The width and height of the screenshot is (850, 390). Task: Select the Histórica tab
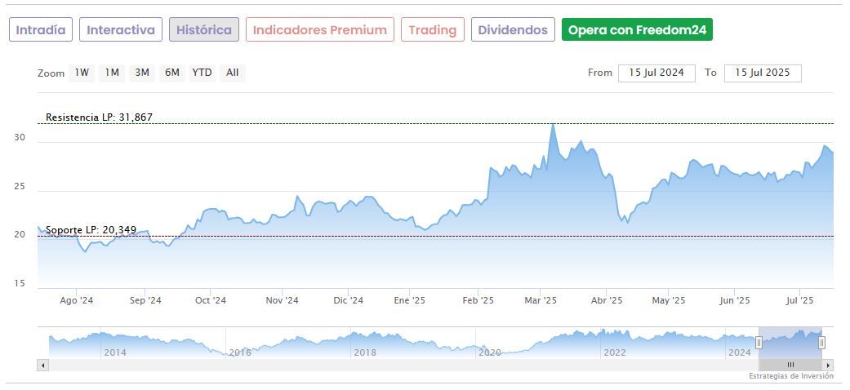tap(204, 30)
